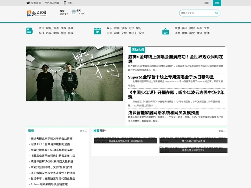Click the star icon for 加入收藏
The height and width of the screenshot is (188, 251).
click(x=47, y=3)
